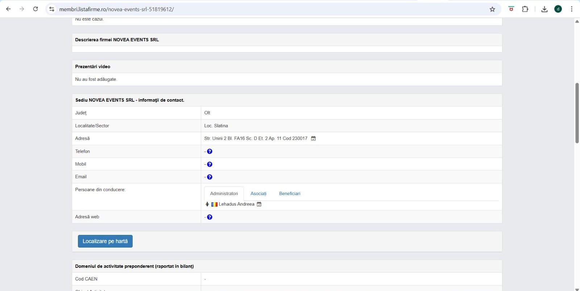Screen dimensions: 580x291
Task: Click the question mark beside Email
Action: (x=210, y=177)
